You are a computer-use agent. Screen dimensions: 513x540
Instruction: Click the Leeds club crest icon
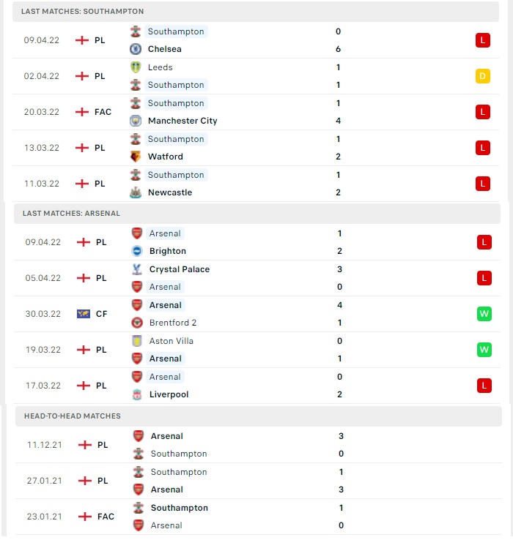[x=136, y=67]
